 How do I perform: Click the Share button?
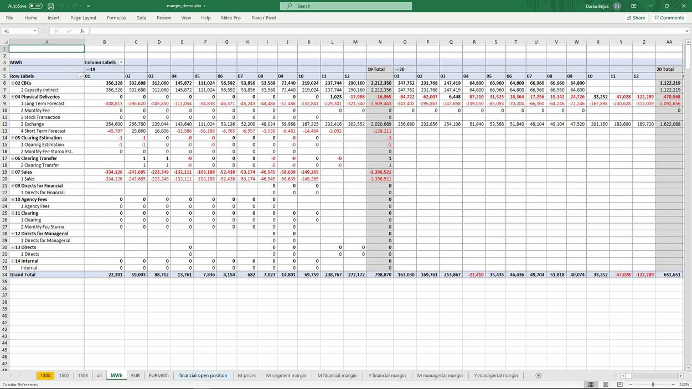(x=634, y=17)
